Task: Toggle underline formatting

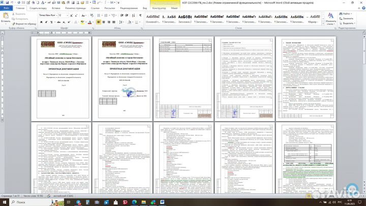Action: pyautogui.click(x=51, y=22)
